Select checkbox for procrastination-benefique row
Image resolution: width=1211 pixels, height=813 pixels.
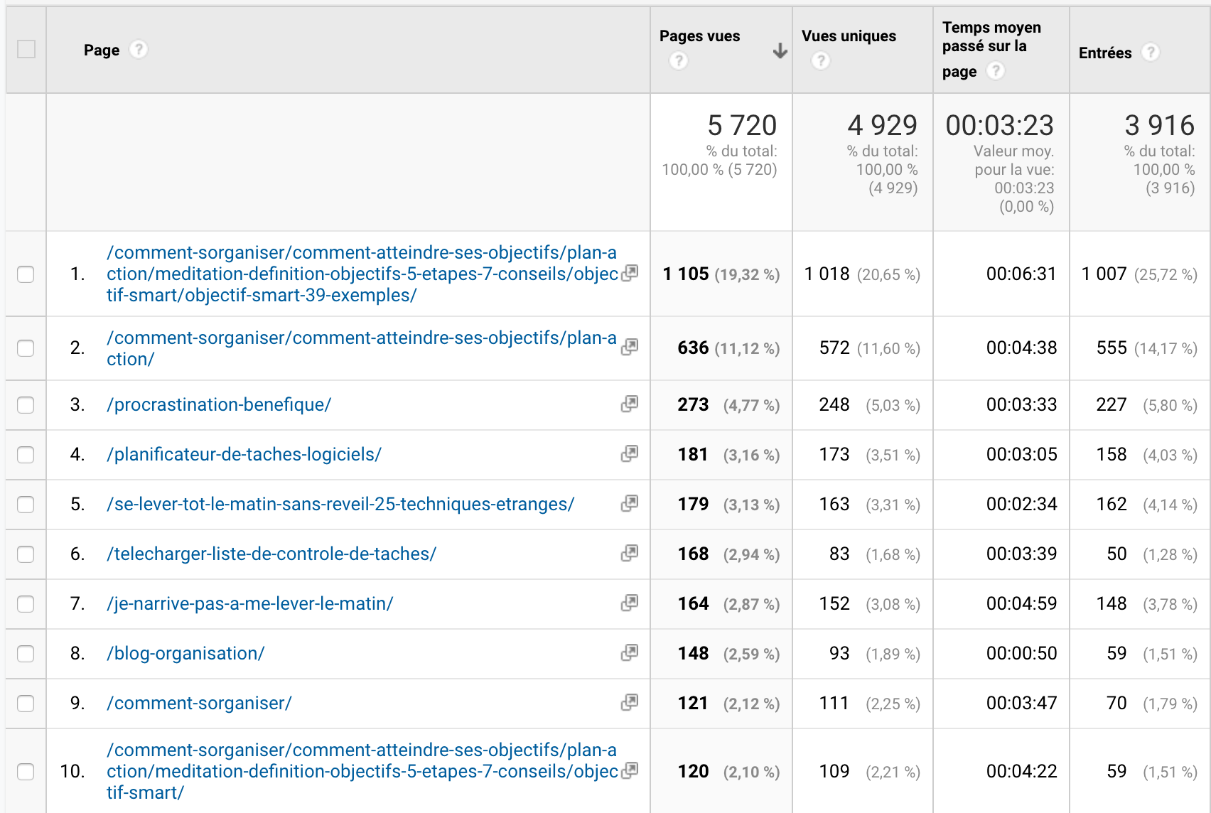click(26, 405)
